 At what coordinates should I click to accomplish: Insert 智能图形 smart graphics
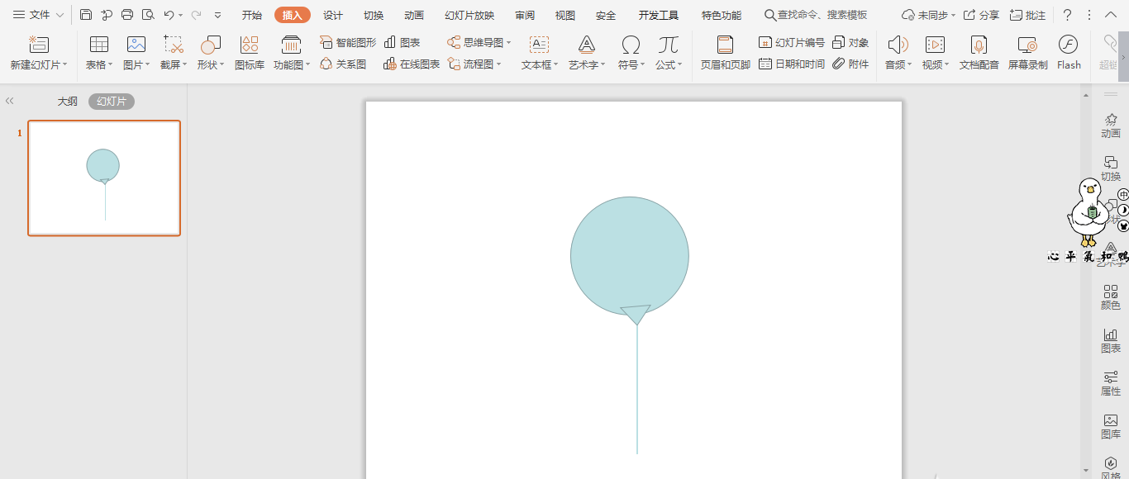346,41
